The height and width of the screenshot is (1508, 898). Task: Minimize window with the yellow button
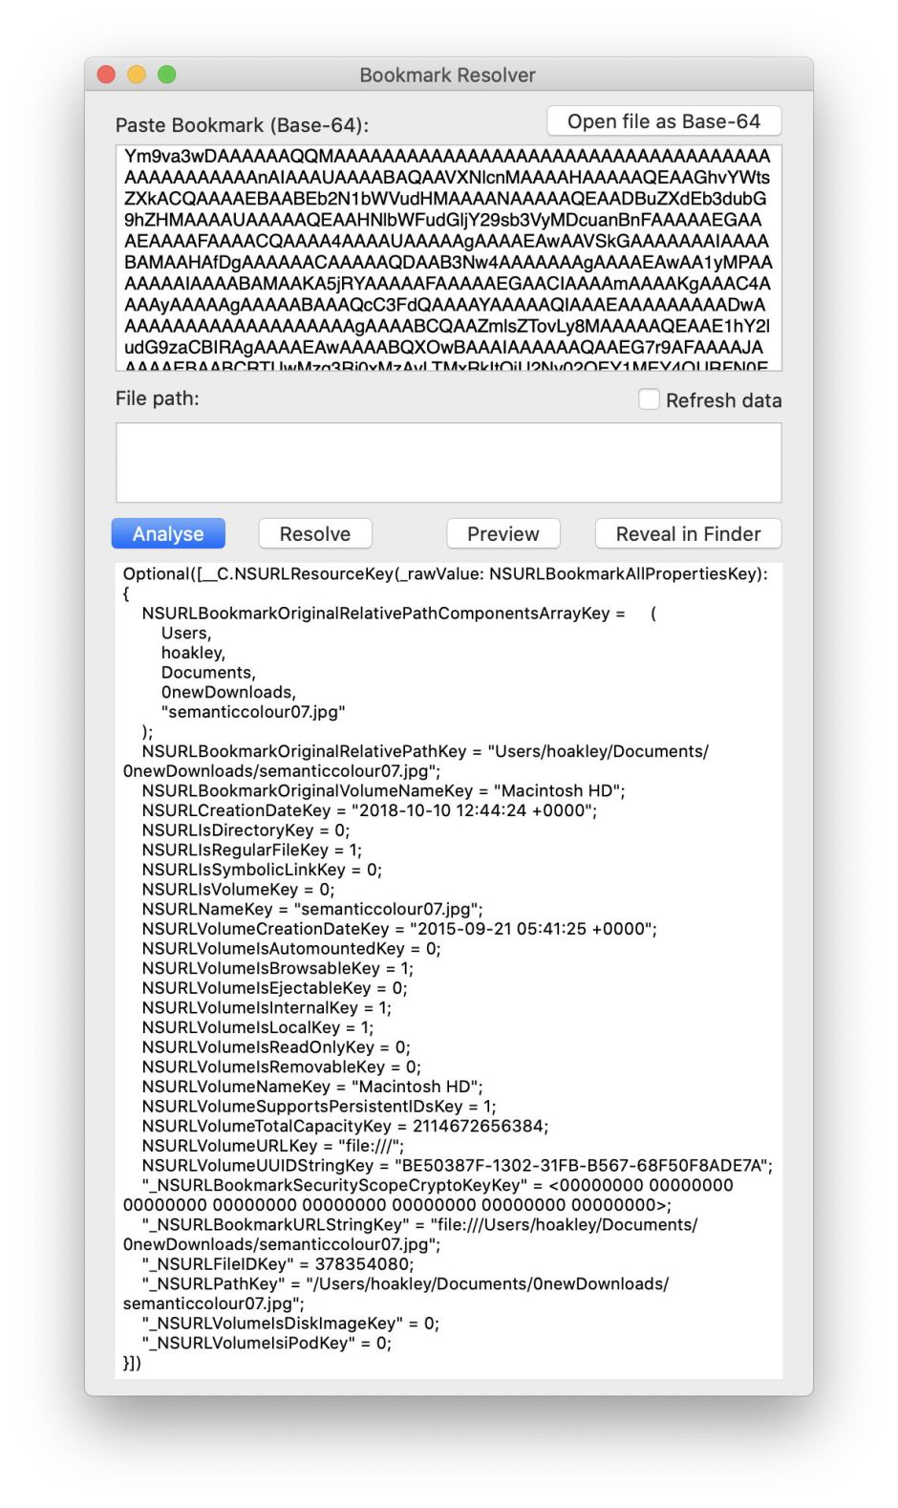[x=137, y=75]
